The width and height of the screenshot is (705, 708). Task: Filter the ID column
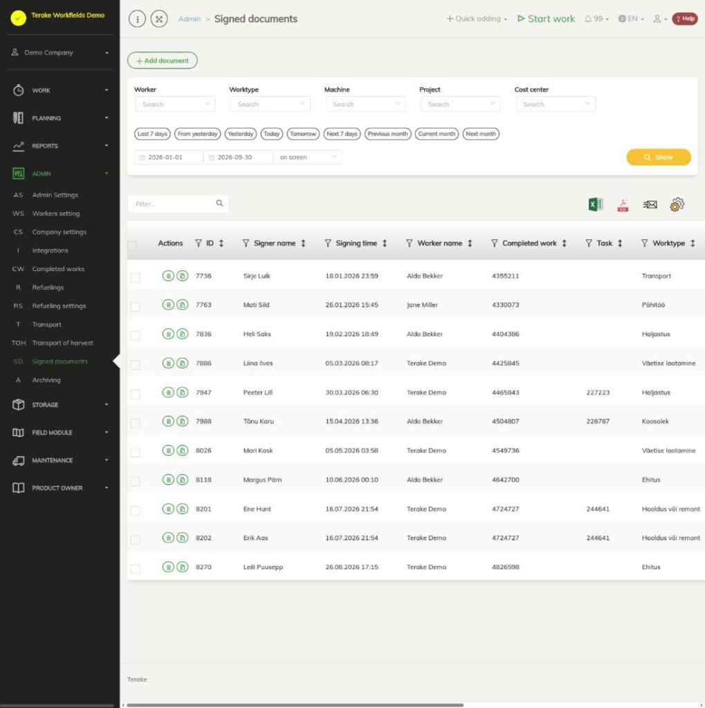(x=199, y=243)
